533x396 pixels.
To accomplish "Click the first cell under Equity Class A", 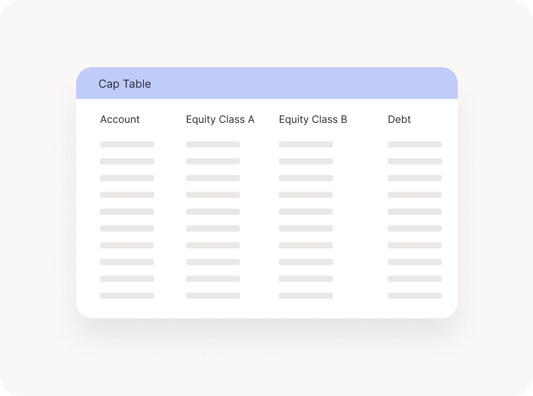I will (213, 145).
